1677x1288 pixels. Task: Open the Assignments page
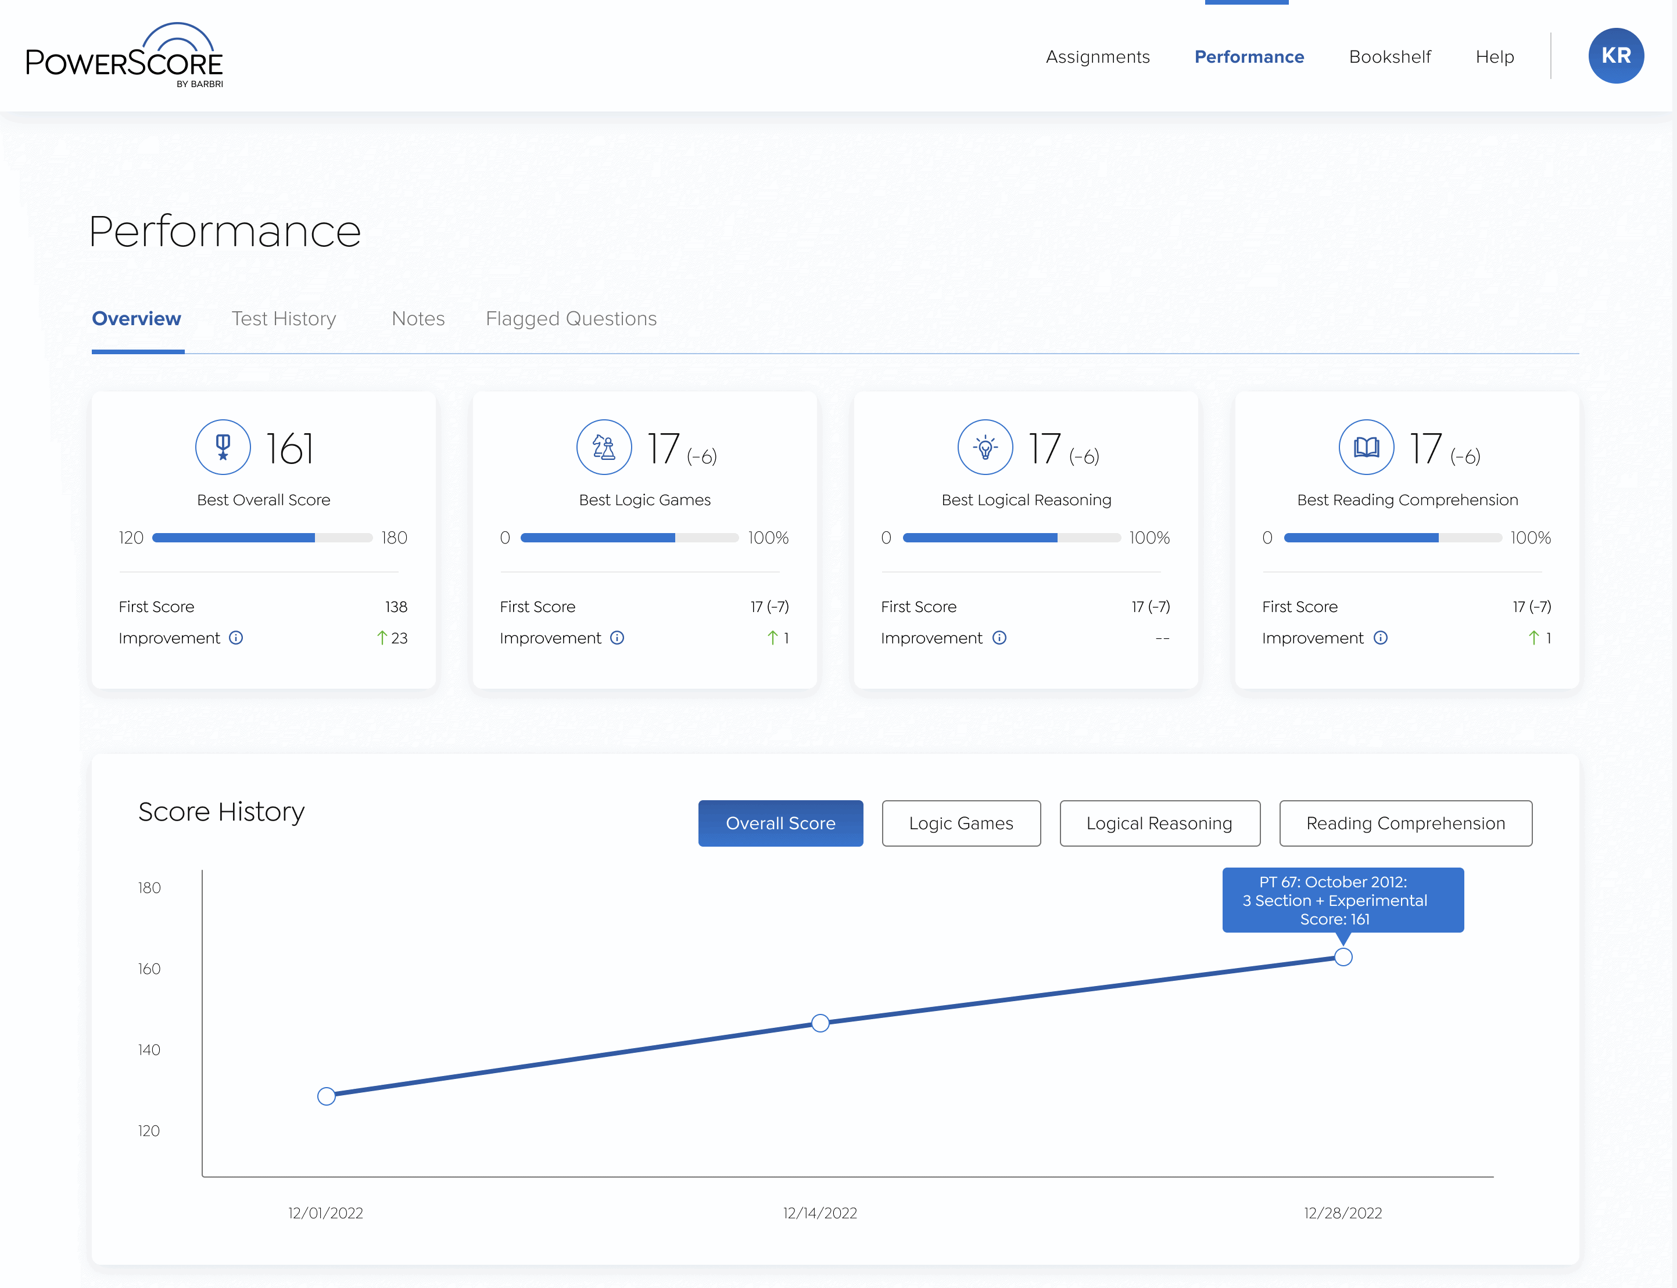[1097, 57]
